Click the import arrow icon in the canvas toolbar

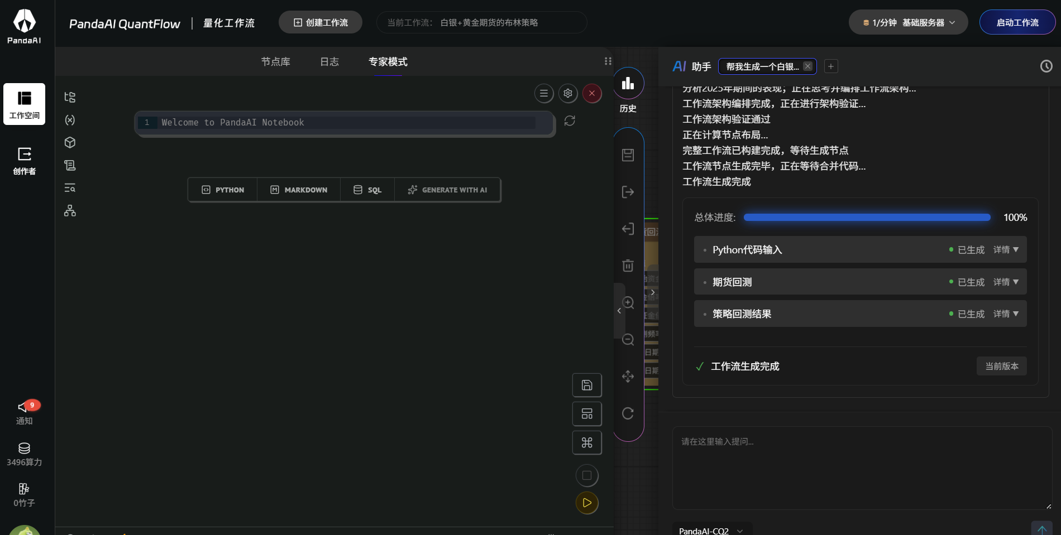click(x=628, y=229)
